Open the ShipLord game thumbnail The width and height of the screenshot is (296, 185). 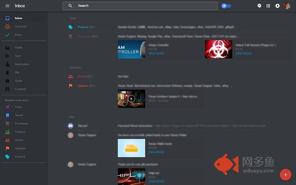point(131,177)
